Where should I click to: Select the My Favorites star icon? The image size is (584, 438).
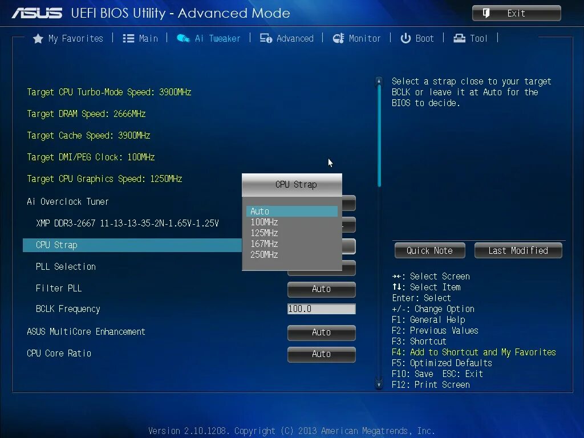coord(38,38)
